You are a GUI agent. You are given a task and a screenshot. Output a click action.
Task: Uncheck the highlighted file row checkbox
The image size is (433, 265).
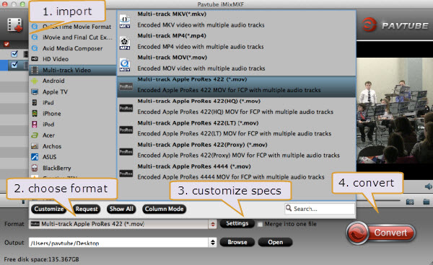point(14,65)
